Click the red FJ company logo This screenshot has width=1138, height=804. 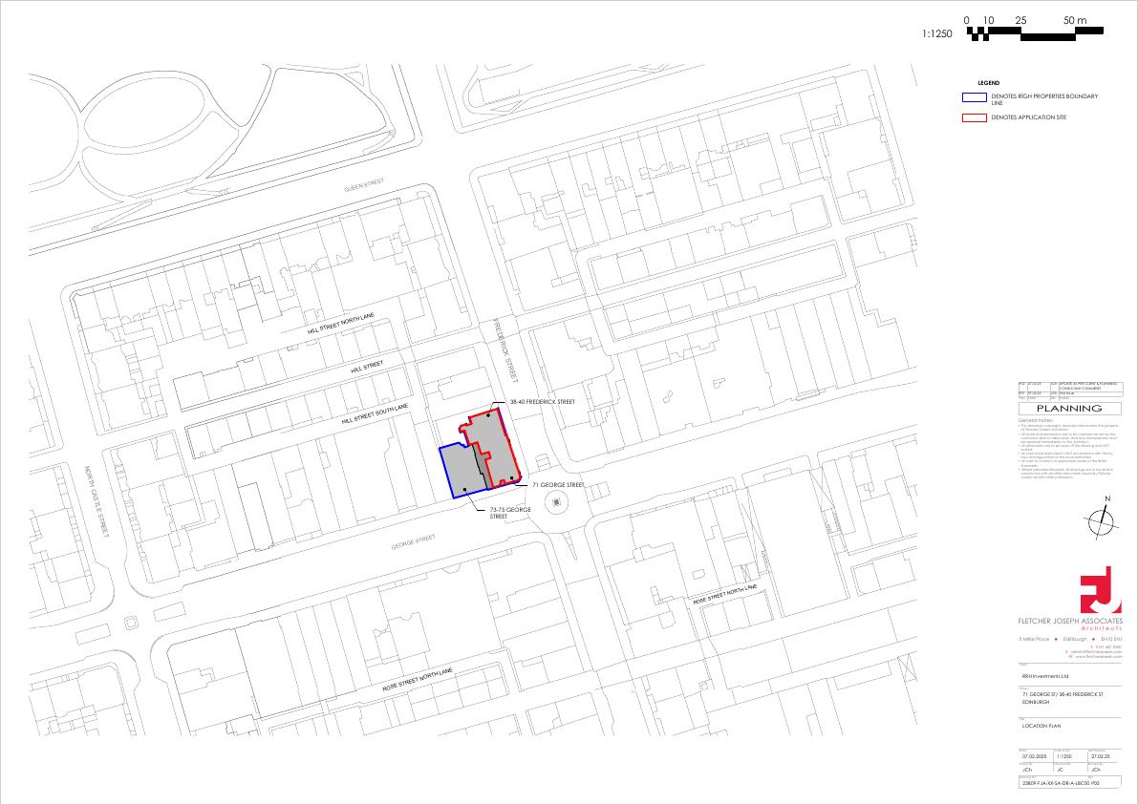(x=1101, y=591)
